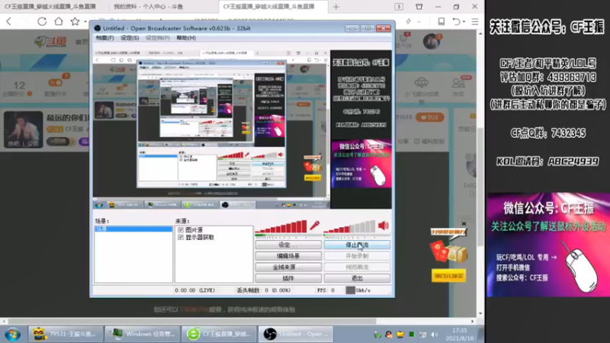
Task: Select the highlighted scene in 场景 list
Action: click(x=133, y=229)
